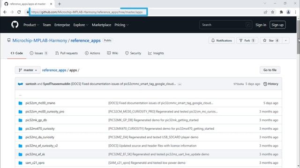This screenshot has height=168, width=300.
Task: Switch to the Code tab
Action: pyautogui.click(x=17, y=53)
